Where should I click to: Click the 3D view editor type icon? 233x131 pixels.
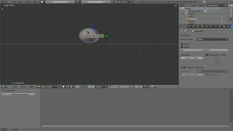4,87
